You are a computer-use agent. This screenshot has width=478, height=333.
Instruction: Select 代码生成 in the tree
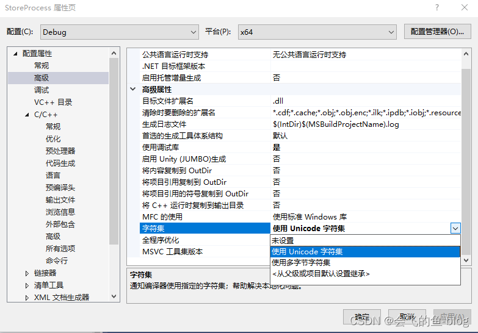click(60, 163)
